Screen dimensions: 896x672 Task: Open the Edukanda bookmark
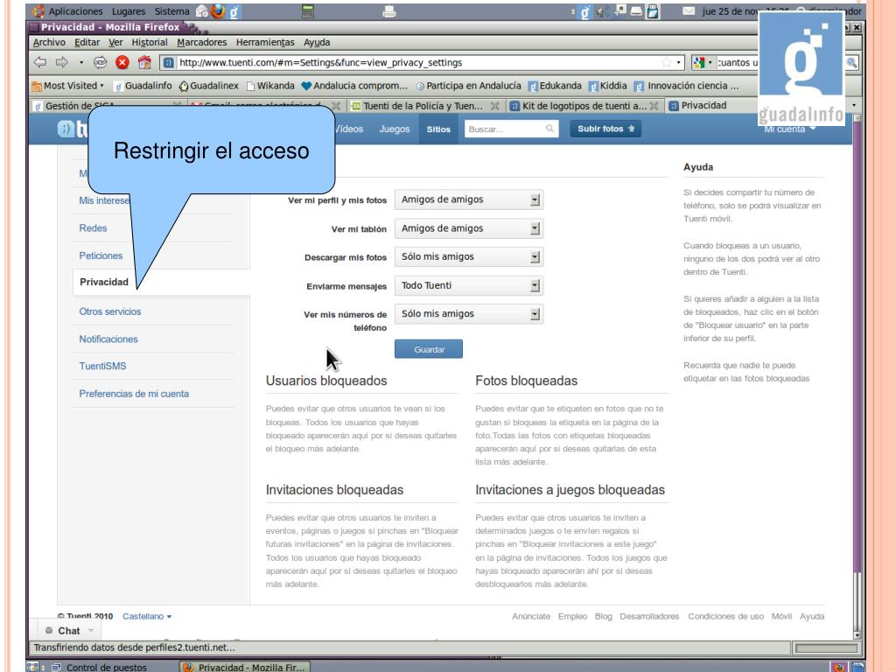[x=555, y=86]
